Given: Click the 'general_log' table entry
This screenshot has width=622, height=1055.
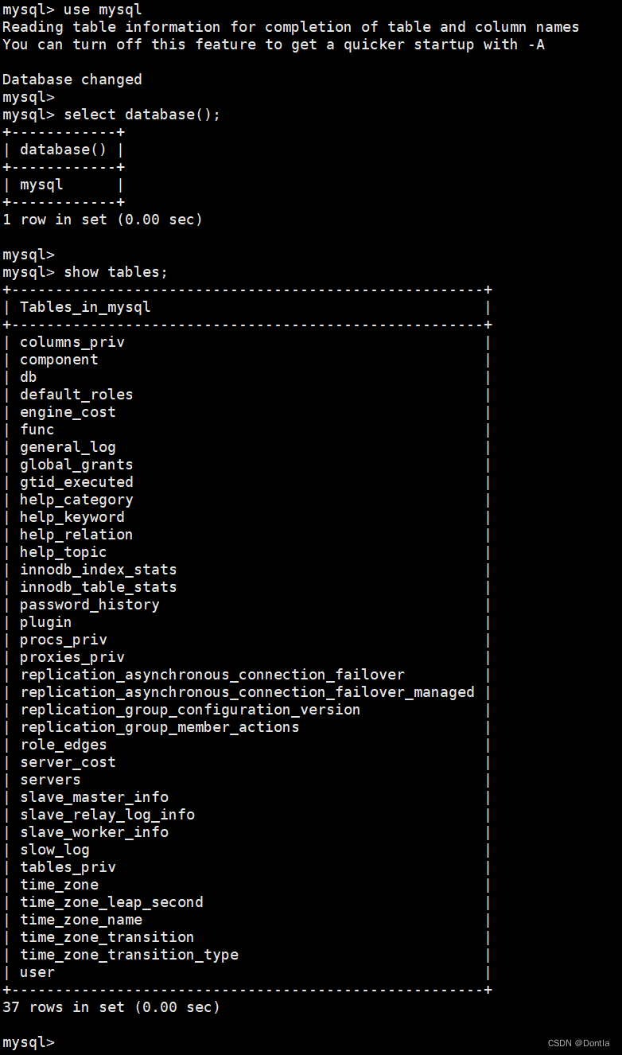Looking at the screenshot, I should (68, 447).
